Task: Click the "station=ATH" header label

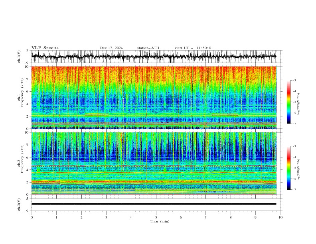Action: (x=148, y=48)
